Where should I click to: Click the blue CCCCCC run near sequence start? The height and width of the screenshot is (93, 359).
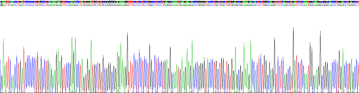(30, 5)
